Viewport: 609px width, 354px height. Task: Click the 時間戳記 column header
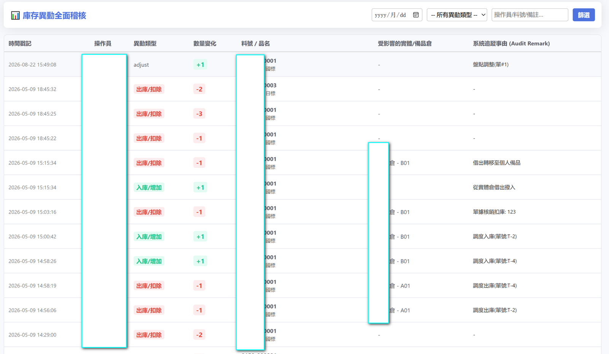[x=20, y=44]
